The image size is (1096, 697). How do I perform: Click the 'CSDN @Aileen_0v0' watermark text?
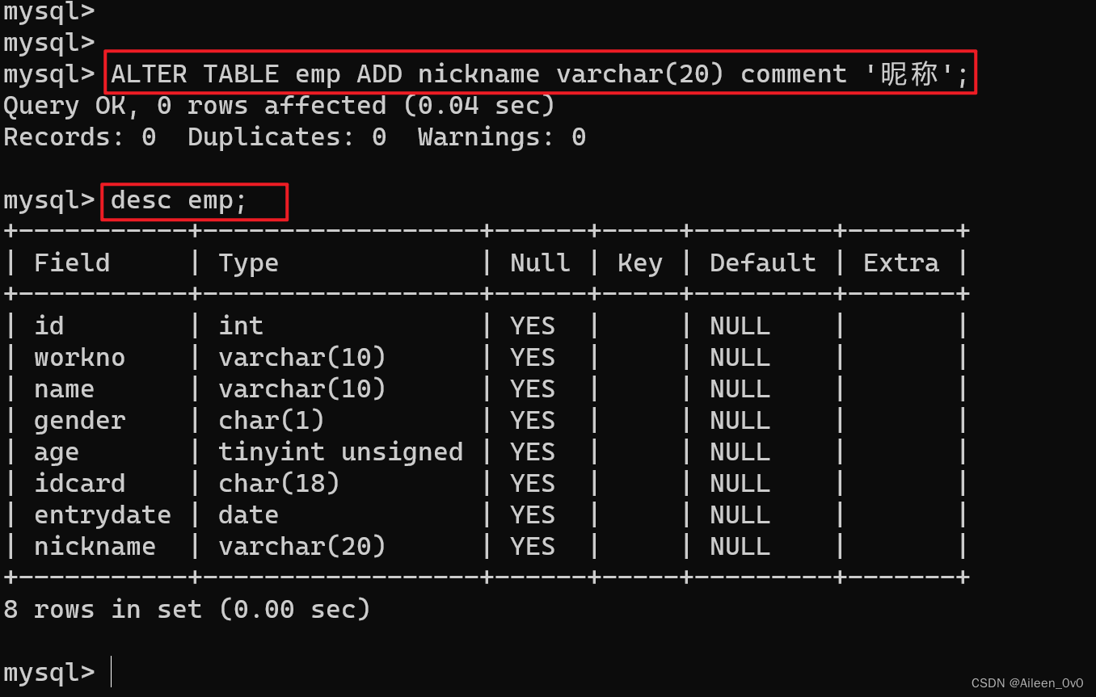[x=1026, y=683]
